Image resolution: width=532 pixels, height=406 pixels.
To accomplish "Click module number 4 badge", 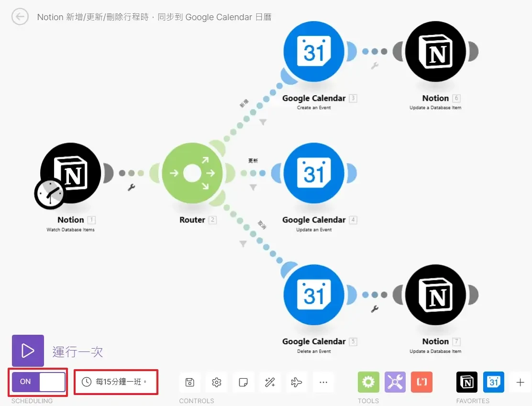I will tap(353, 220).
